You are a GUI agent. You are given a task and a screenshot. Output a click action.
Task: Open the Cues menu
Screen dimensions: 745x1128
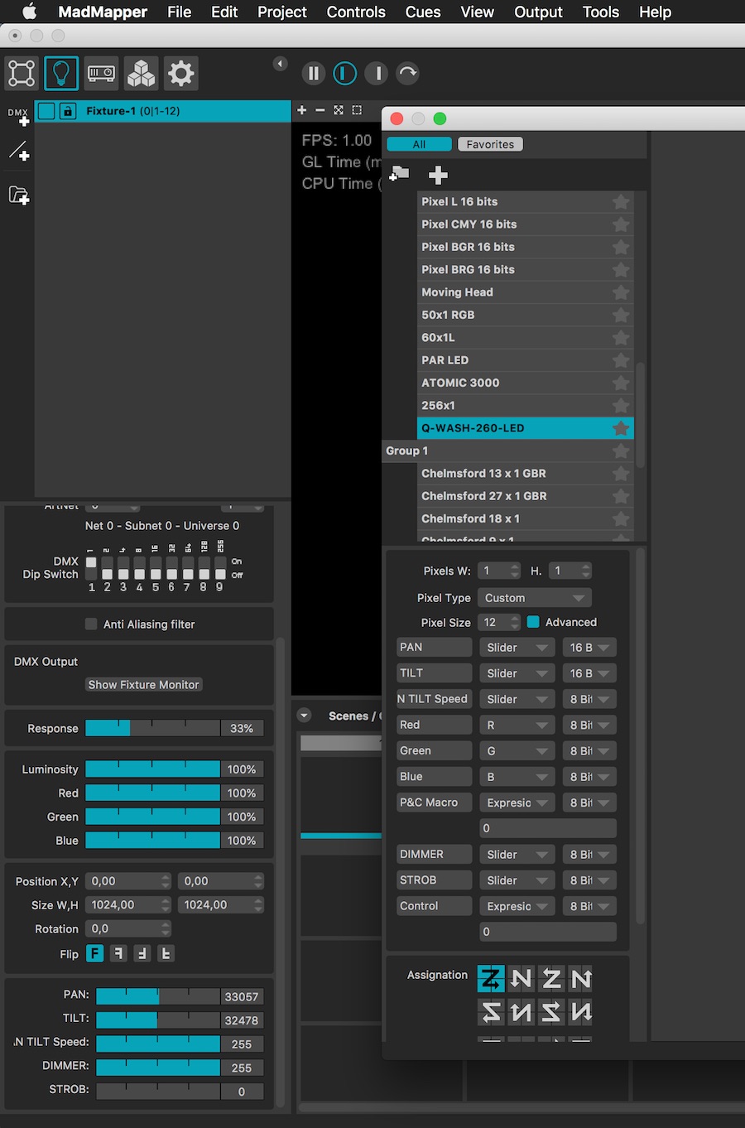(x=423, y=12)
